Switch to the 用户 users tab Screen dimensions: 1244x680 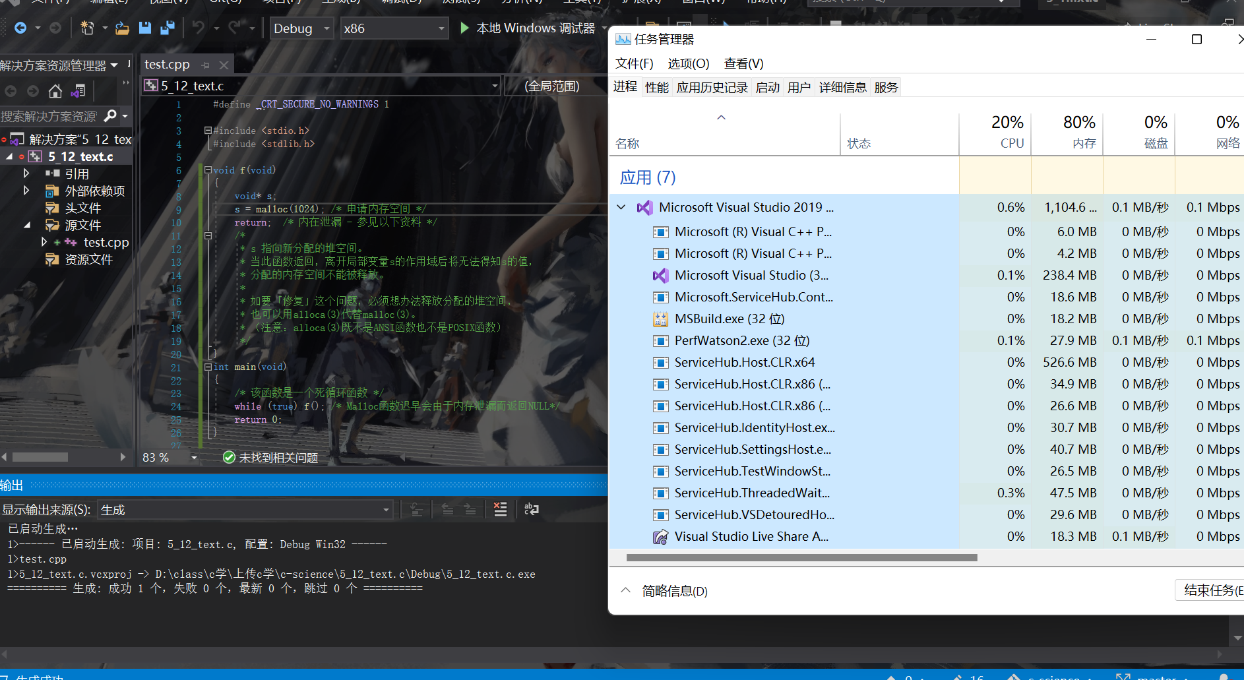click(x=799, y=87)
